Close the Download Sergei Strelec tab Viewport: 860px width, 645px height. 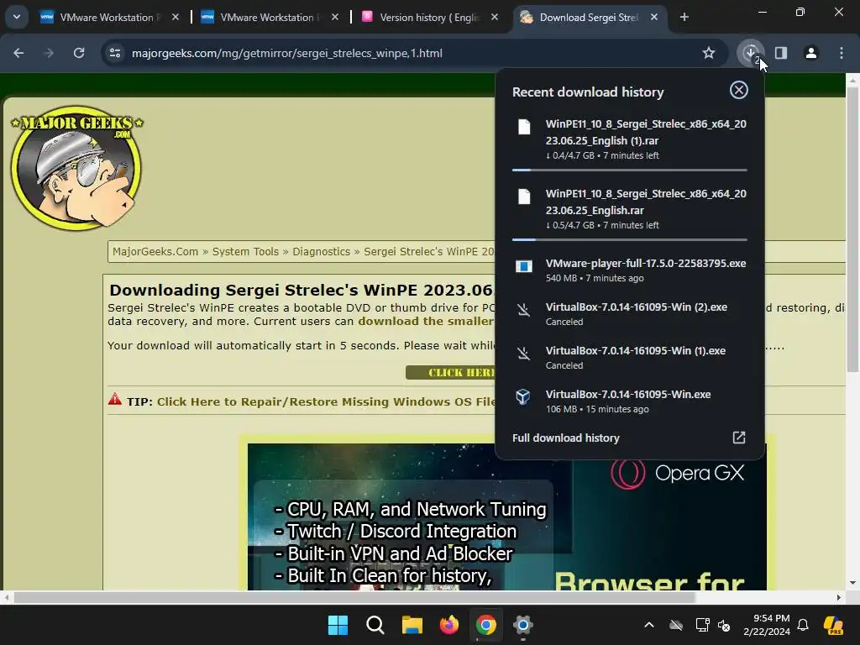pos(654,17)
